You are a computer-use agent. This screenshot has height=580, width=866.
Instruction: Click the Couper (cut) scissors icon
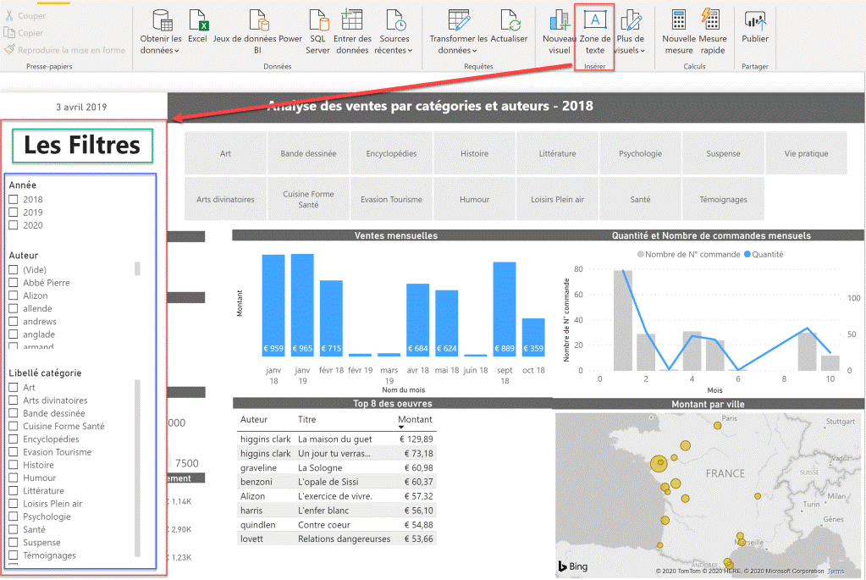tap(8, 15)
